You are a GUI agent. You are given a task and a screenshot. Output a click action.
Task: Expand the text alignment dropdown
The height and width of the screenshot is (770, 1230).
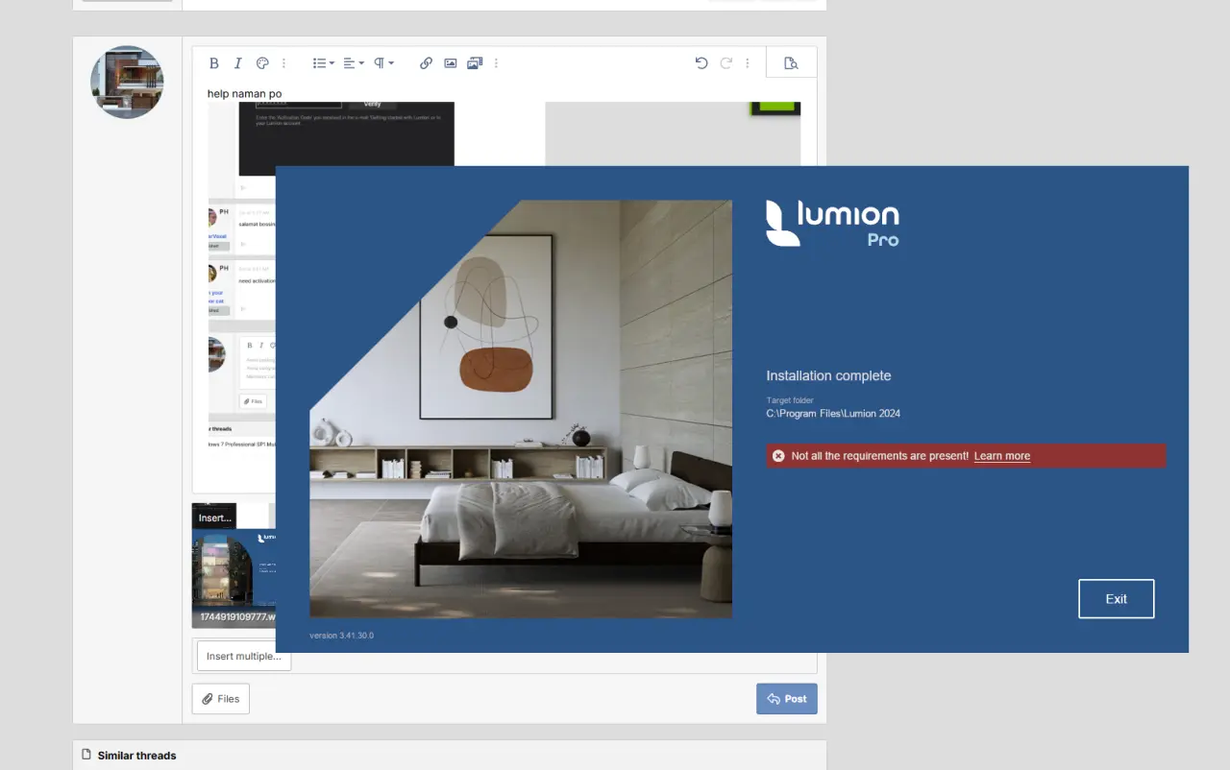coord(354,63)
